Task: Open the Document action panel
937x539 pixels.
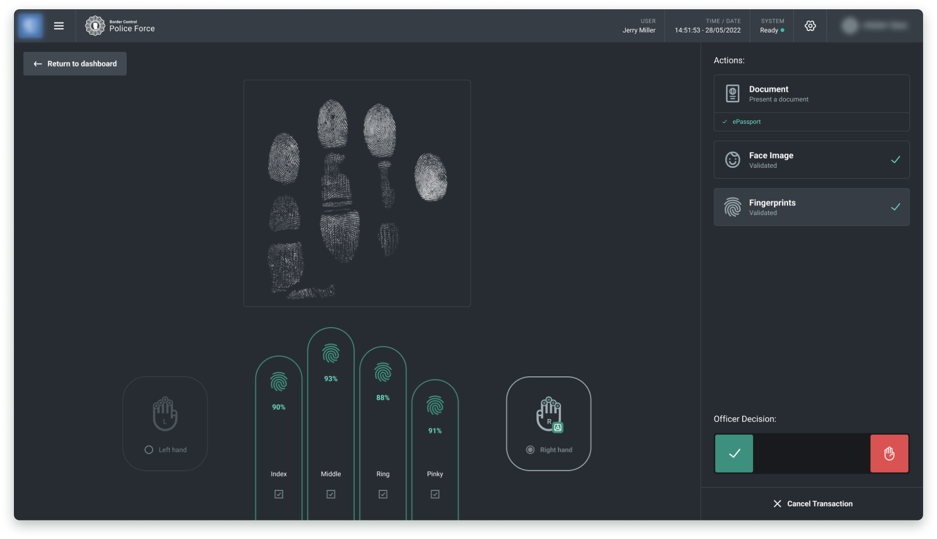Action: [811, 94]
